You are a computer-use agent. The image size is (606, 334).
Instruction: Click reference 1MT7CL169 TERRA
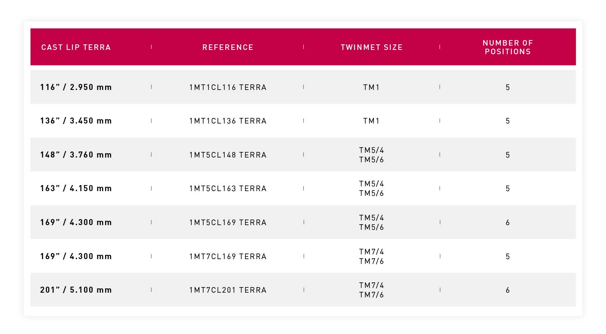tap(228, 257)
